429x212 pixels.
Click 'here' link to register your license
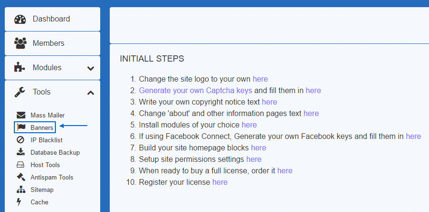click(220, 182)
